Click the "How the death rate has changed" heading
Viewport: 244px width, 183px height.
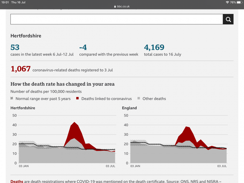tap(63, 84)
